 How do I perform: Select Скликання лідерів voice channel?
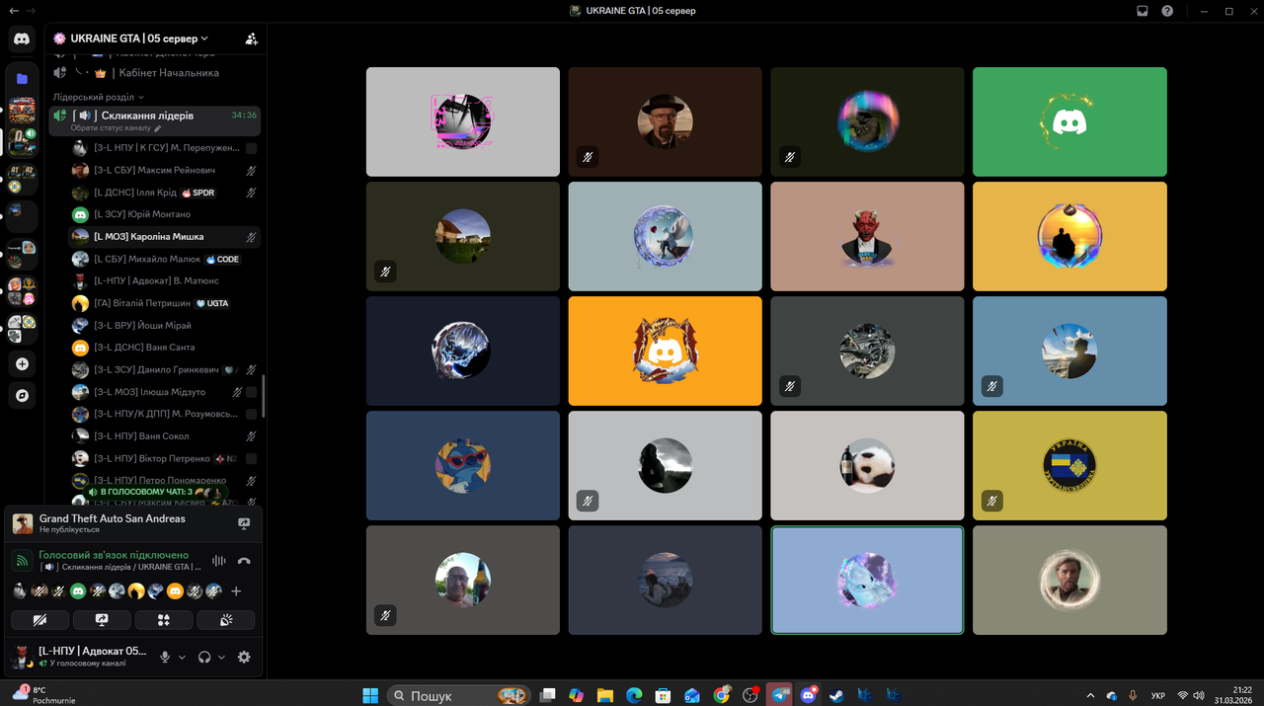coord(156,119)
